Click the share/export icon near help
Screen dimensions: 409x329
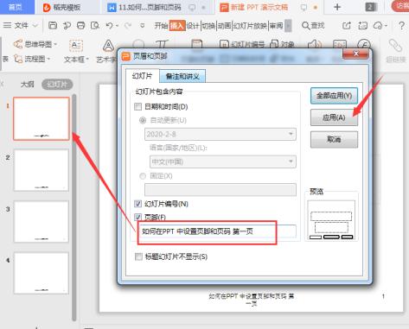347,26
